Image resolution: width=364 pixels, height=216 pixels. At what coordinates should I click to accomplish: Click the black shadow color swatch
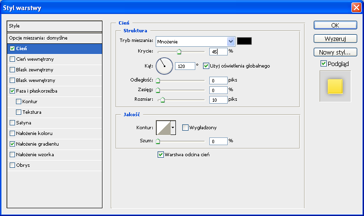[x=245, y=41]
